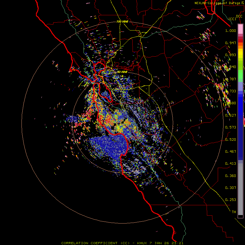This screenshot has height=245, width=245.
Task: Select the 0.787 scale value
Action: [x=231, y=79]
